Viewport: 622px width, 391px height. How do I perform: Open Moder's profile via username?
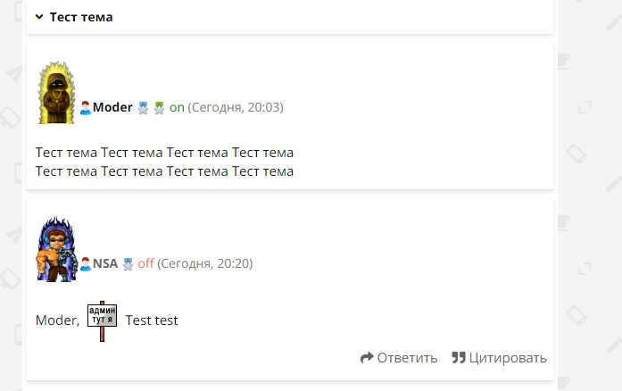112,108
